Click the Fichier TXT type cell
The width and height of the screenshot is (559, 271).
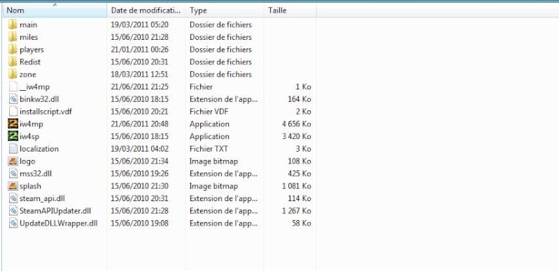[208, 149]
